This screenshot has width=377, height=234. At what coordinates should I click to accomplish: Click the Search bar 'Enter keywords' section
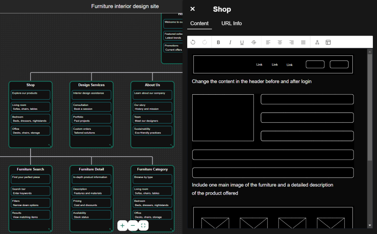pyautogui.click(x=31, y=191)
